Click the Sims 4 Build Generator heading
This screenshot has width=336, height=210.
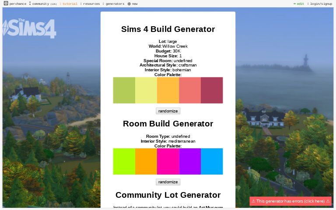(x=168, y=29)
